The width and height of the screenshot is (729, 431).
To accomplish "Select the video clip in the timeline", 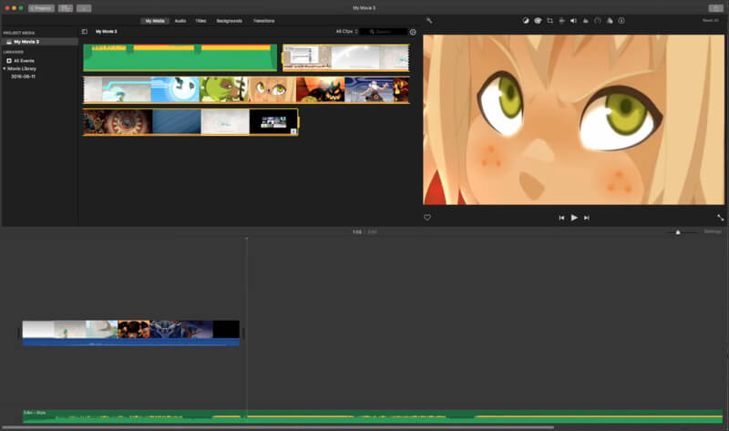I will pos(131,333).
